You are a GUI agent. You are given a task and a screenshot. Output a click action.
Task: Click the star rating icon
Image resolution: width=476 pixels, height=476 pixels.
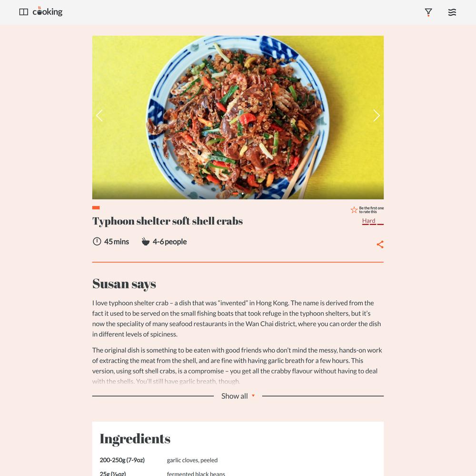(354, 210)
